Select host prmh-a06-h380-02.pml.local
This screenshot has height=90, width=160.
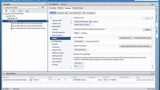[x=28, y=26]
